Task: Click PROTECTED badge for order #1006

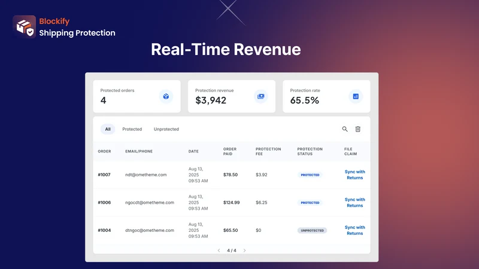Action: [x=310, y=203]
